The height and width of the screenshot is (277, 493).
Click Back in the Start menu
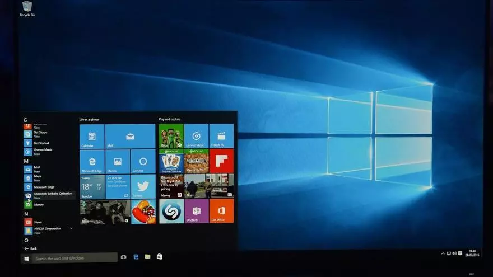coord(30,248)
